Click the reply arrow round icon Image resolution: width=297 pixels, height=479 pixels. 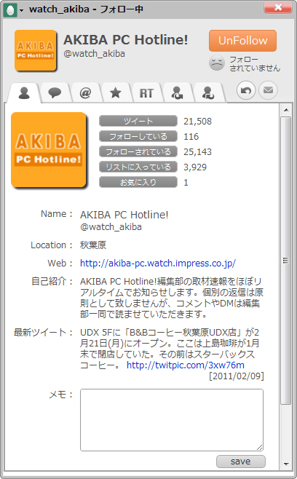pos(246,90)
